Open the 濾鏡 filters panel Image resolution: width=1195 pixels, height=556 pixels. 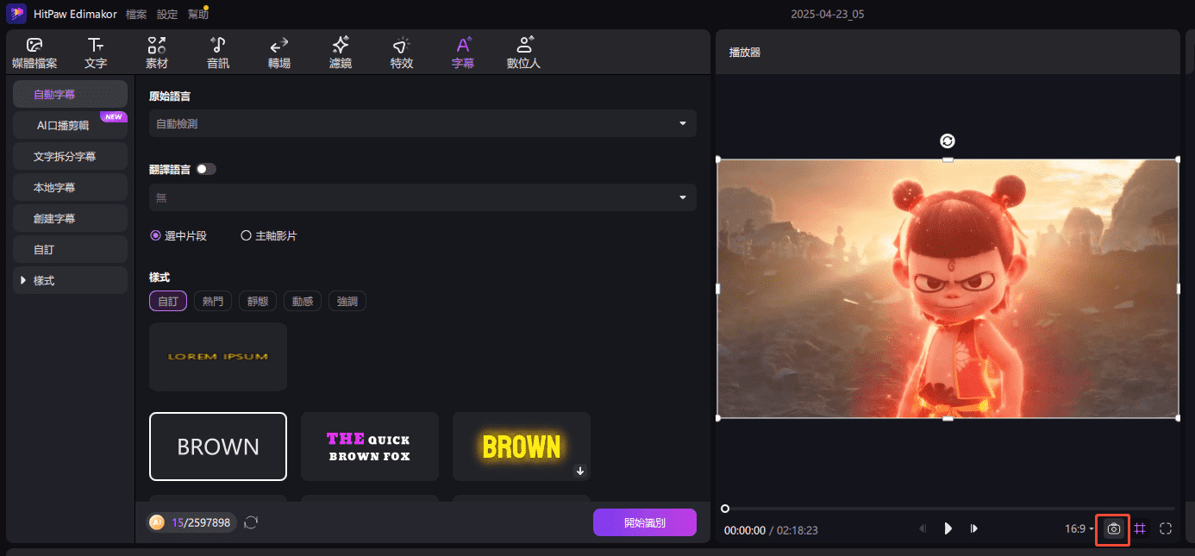point(341,53)
